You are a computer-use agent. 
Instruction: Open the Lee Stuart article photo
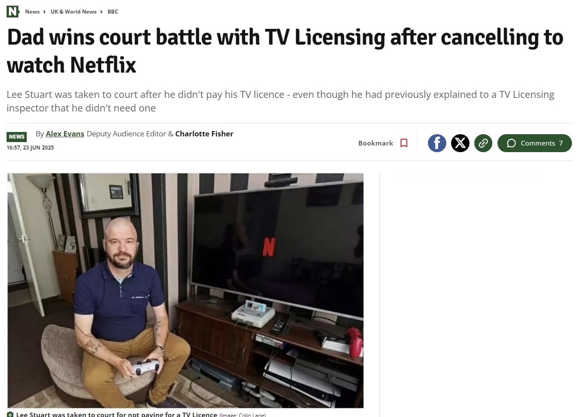(185, 290)
